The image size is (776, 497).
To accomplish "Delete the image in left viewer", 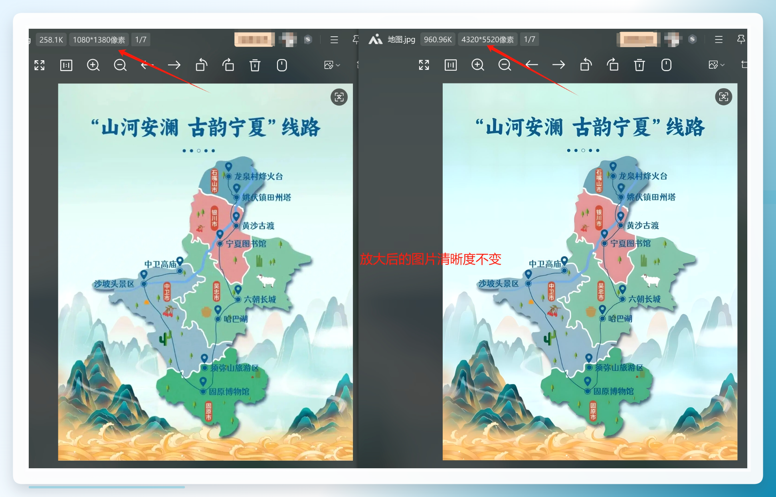I will [255, 65].
